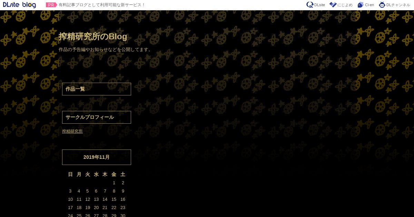Click the 土 weekday column header

[x=123, y=175]
